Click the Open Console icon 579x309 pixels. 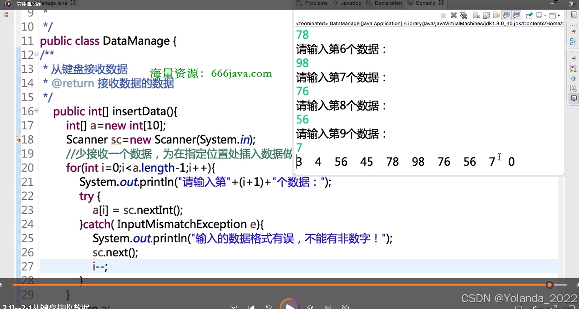(x=553, y=15)
